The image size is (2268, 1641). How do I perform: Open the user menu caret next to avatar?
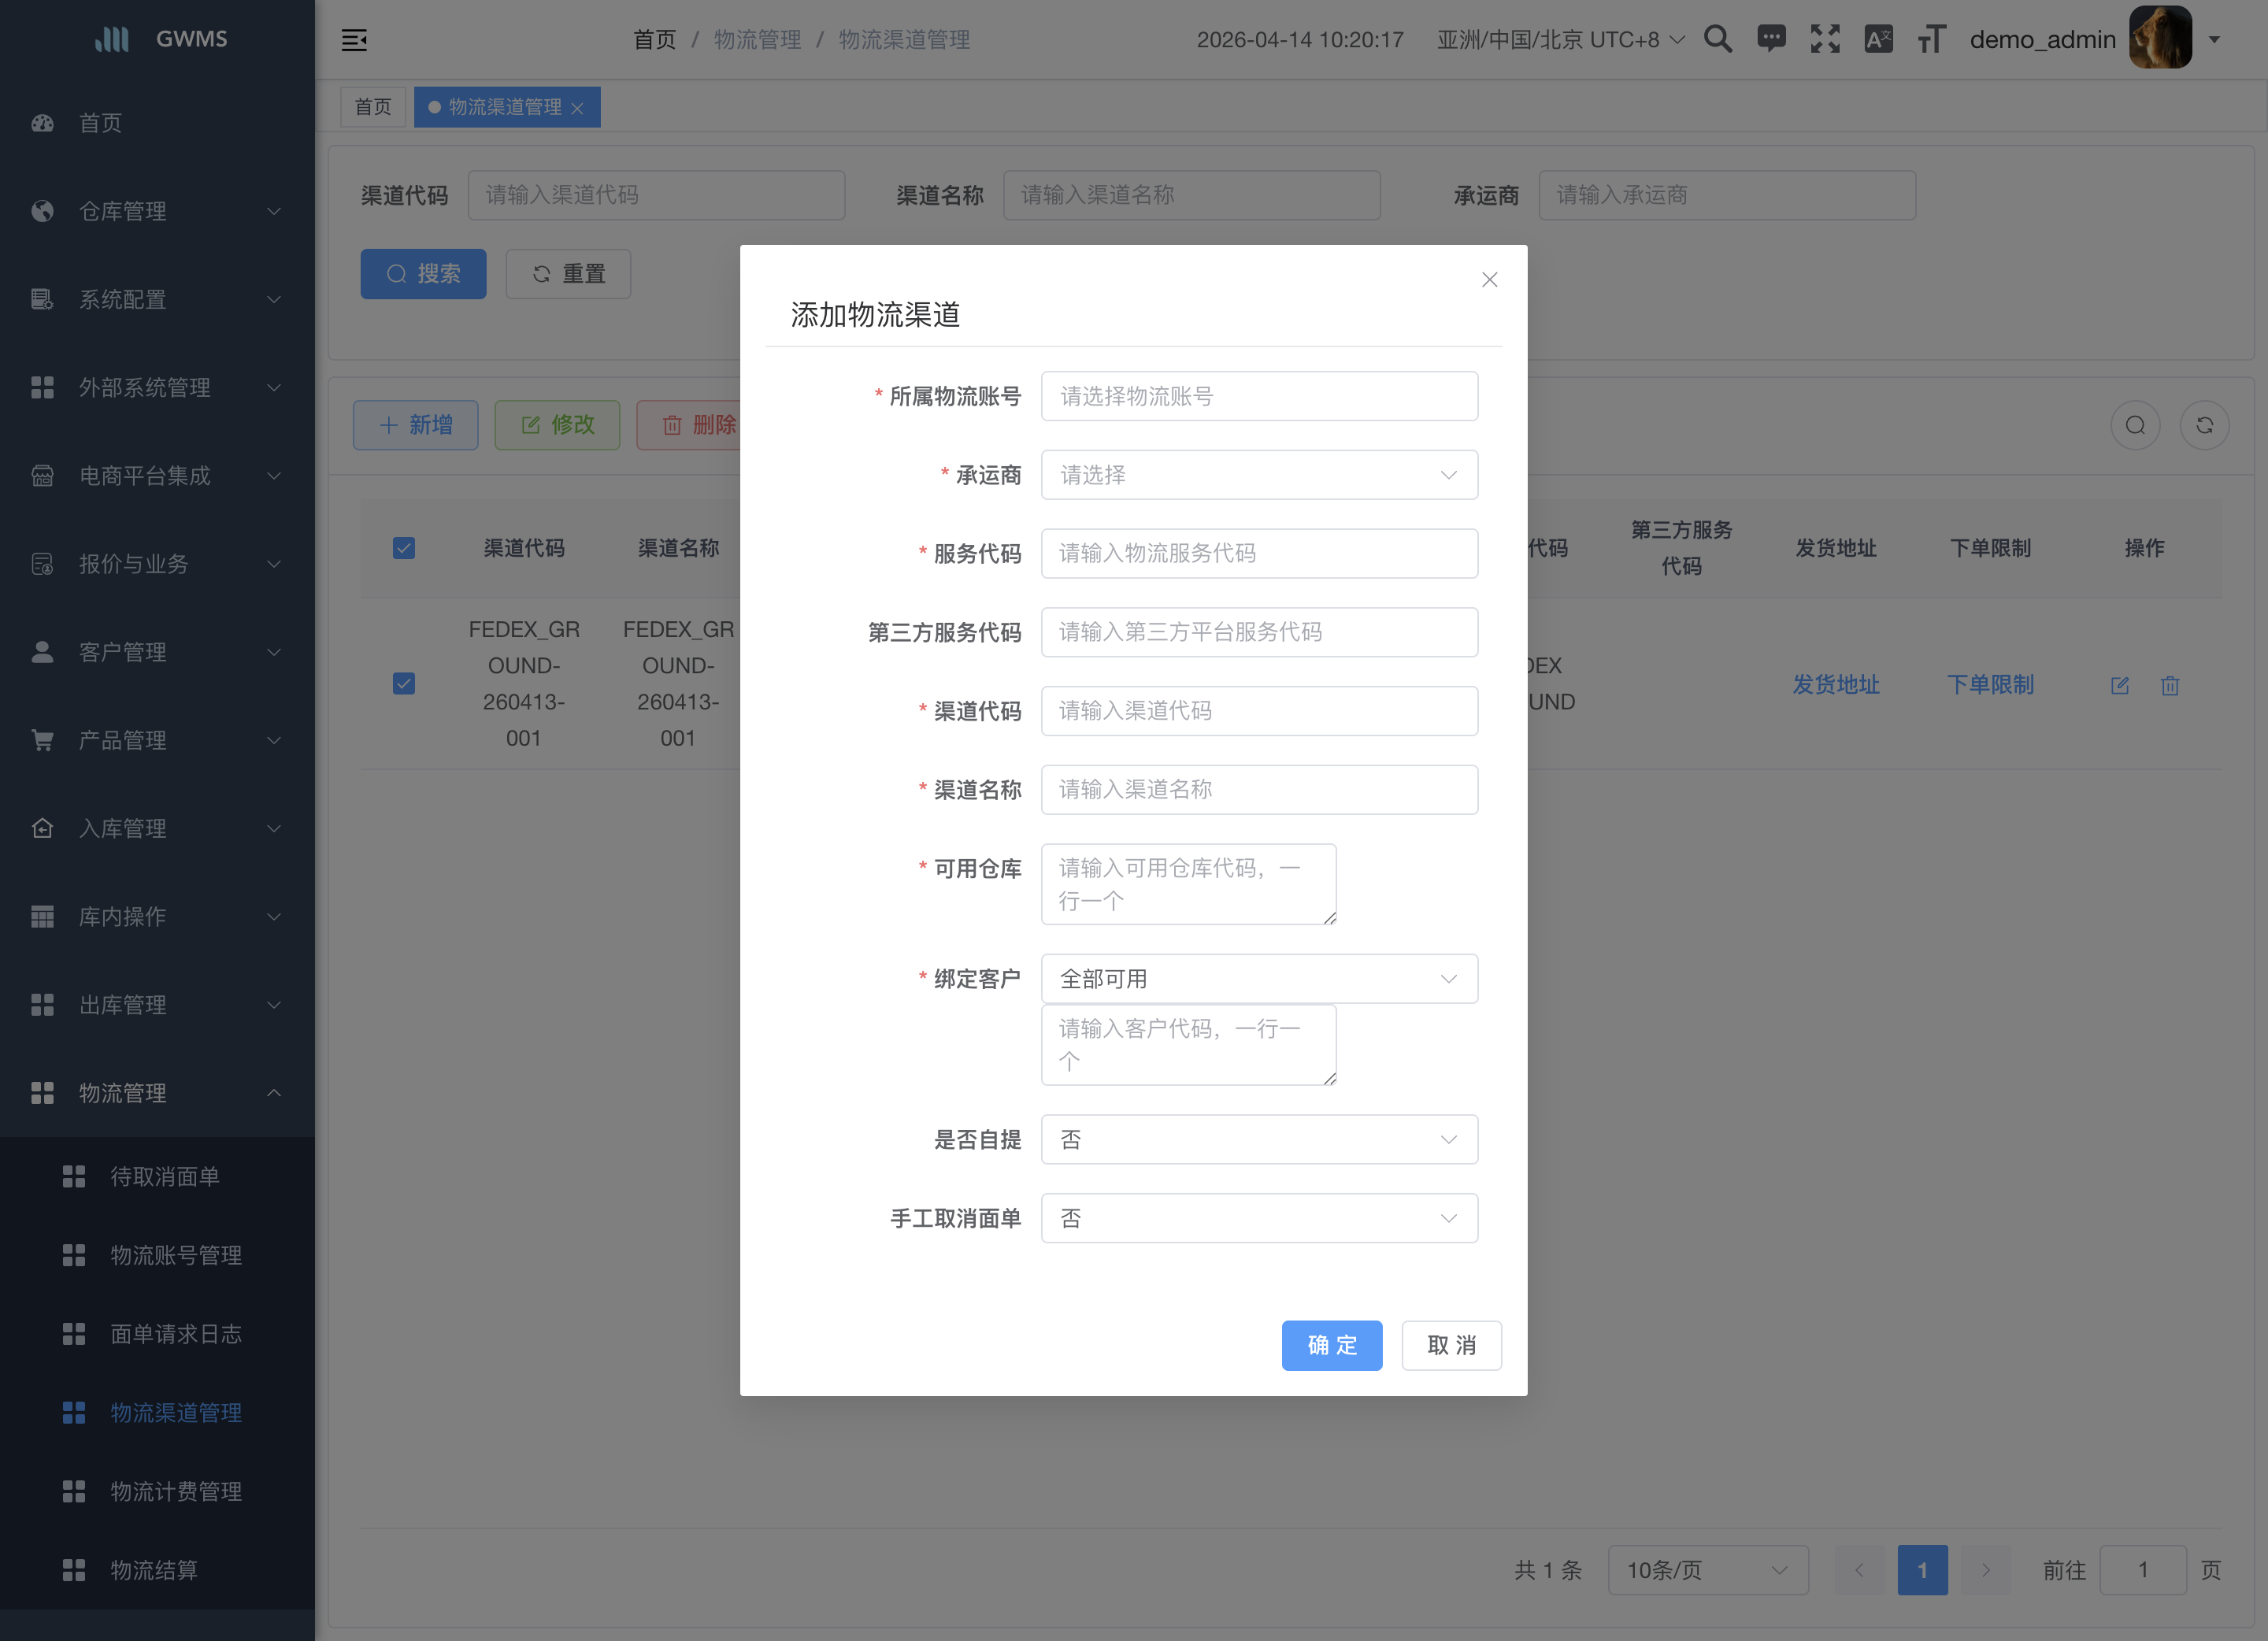[x=2214, y=40]
